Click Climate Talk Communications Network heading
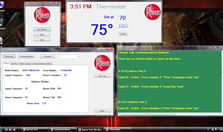 tap(143, 53)
